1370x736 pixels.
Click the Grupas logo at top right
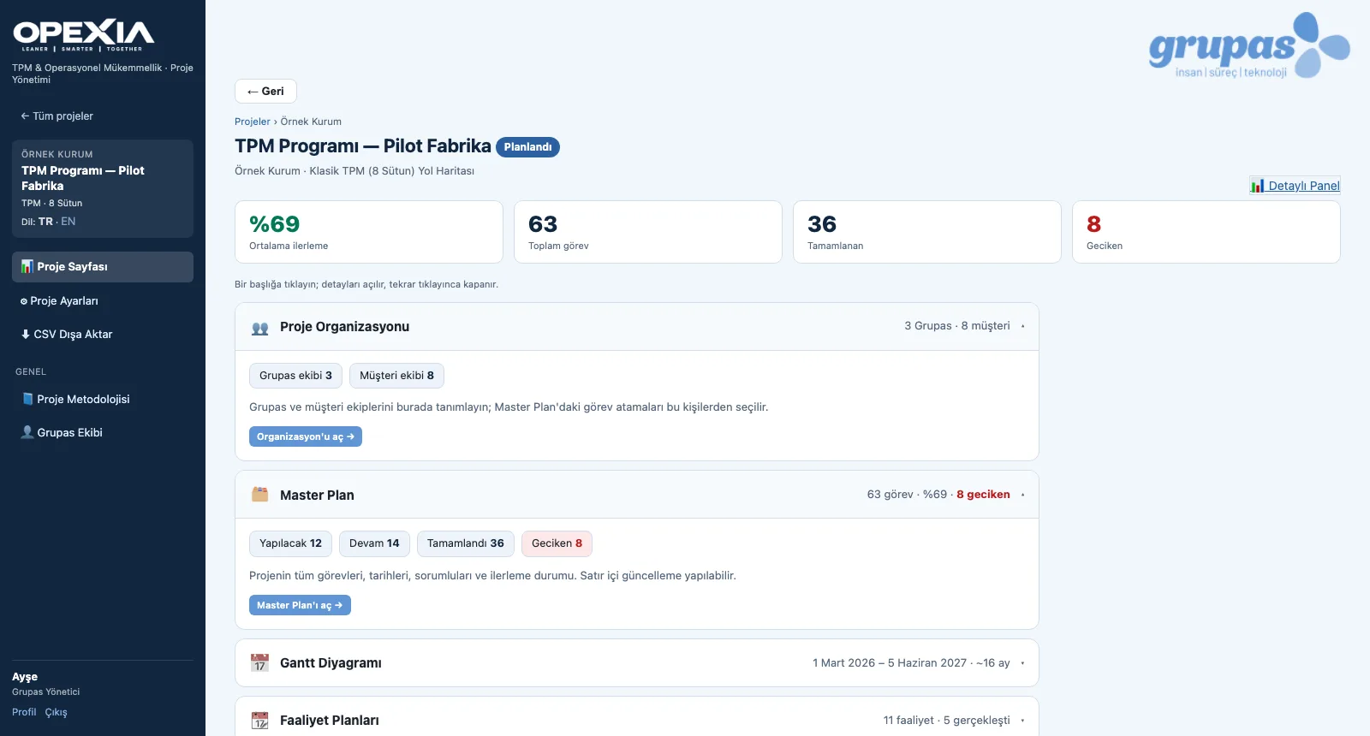1248,45
